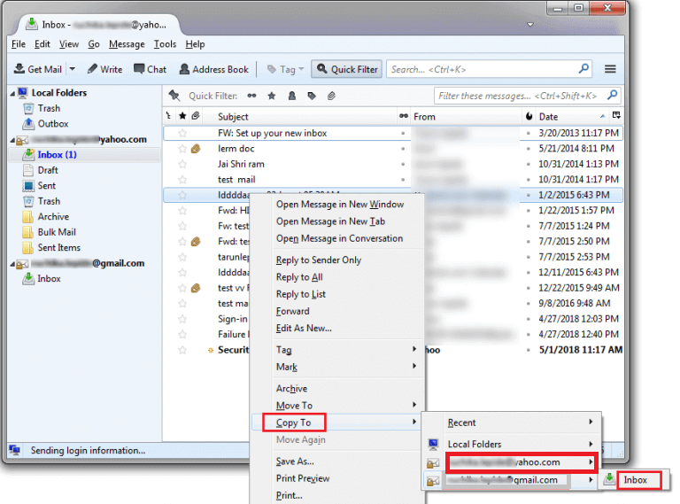Sort messages by Date column header
Viewport: 680px width, 504px height.
point(549,116)
